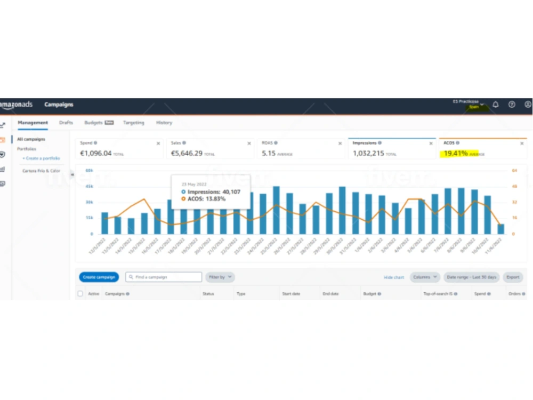This screenshot has width=533, height=400.
Task: Open the Columns dropdown
Action: [x=425, y=277]
